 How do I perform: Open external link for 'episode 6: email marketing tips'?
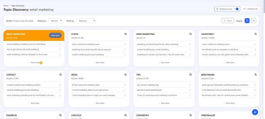point(190,90)
